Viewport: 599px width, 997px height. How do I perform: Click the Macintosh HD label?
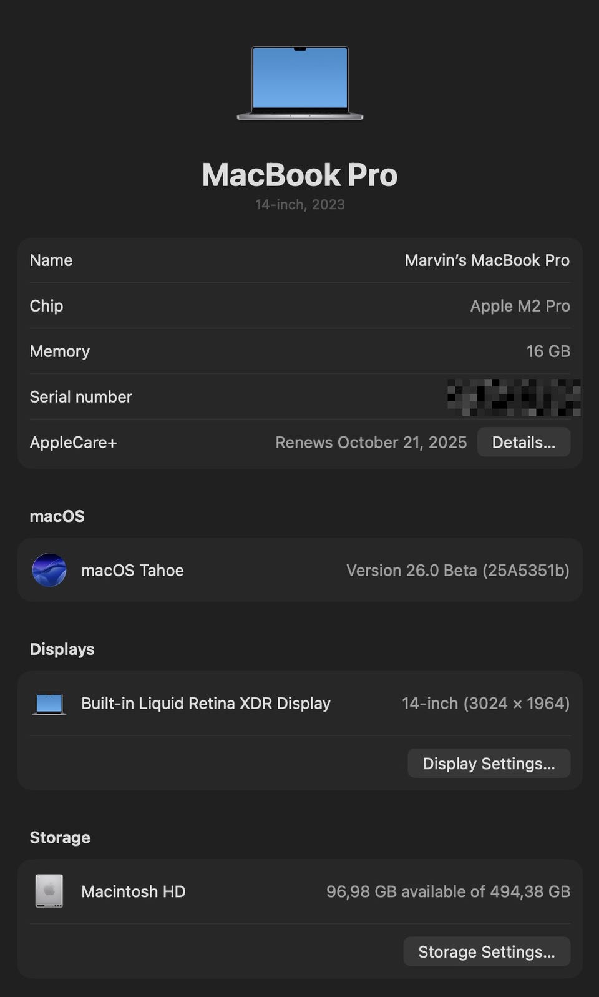tap(133, 891)
